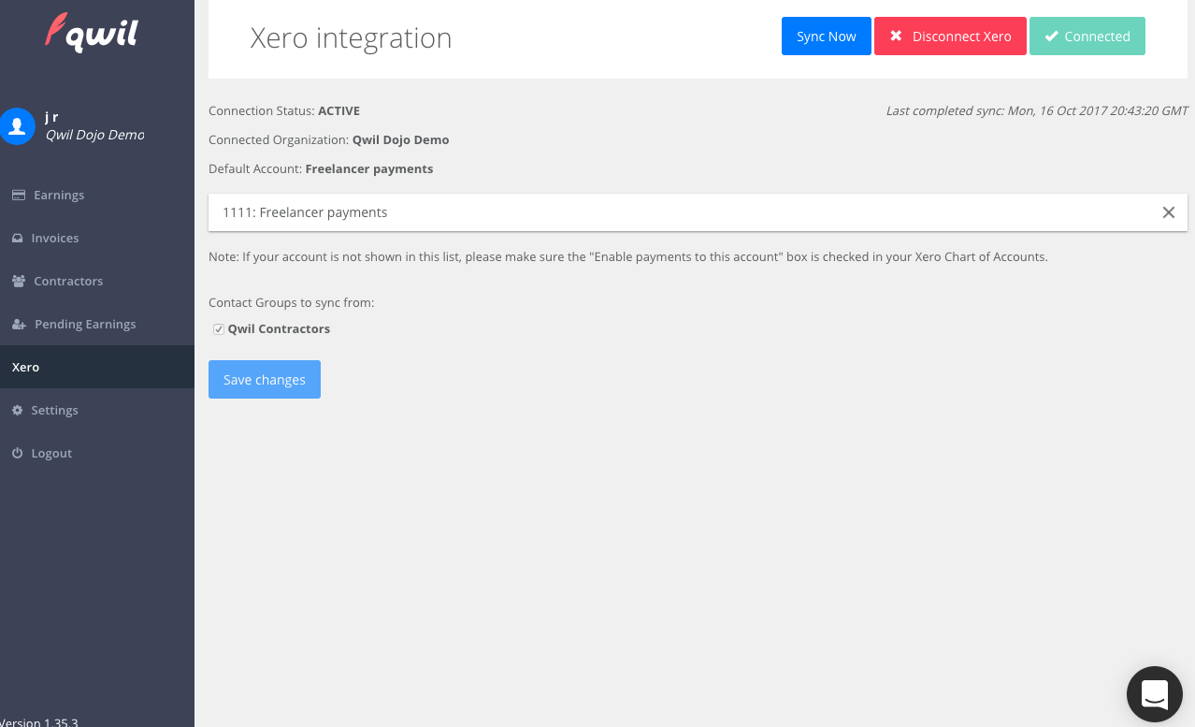Click the Contractors people icon in sidebar
This screenshot has height=727, width=1195.
(18, 282)
